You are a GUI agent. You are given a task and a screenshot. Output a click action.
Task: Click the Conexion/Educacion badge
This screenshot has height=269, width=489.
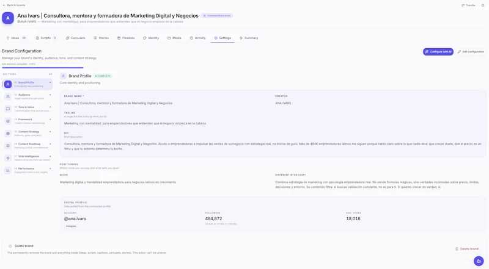click(x=217, y=16)
